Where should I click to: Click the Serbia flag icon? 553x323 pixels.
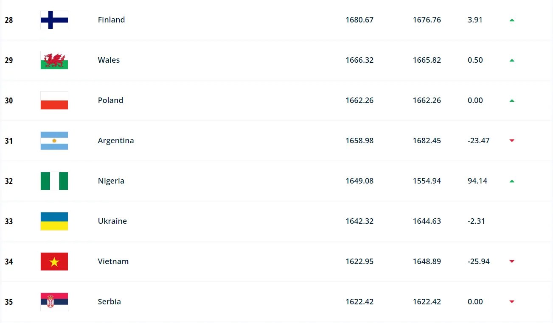point(54,302)
